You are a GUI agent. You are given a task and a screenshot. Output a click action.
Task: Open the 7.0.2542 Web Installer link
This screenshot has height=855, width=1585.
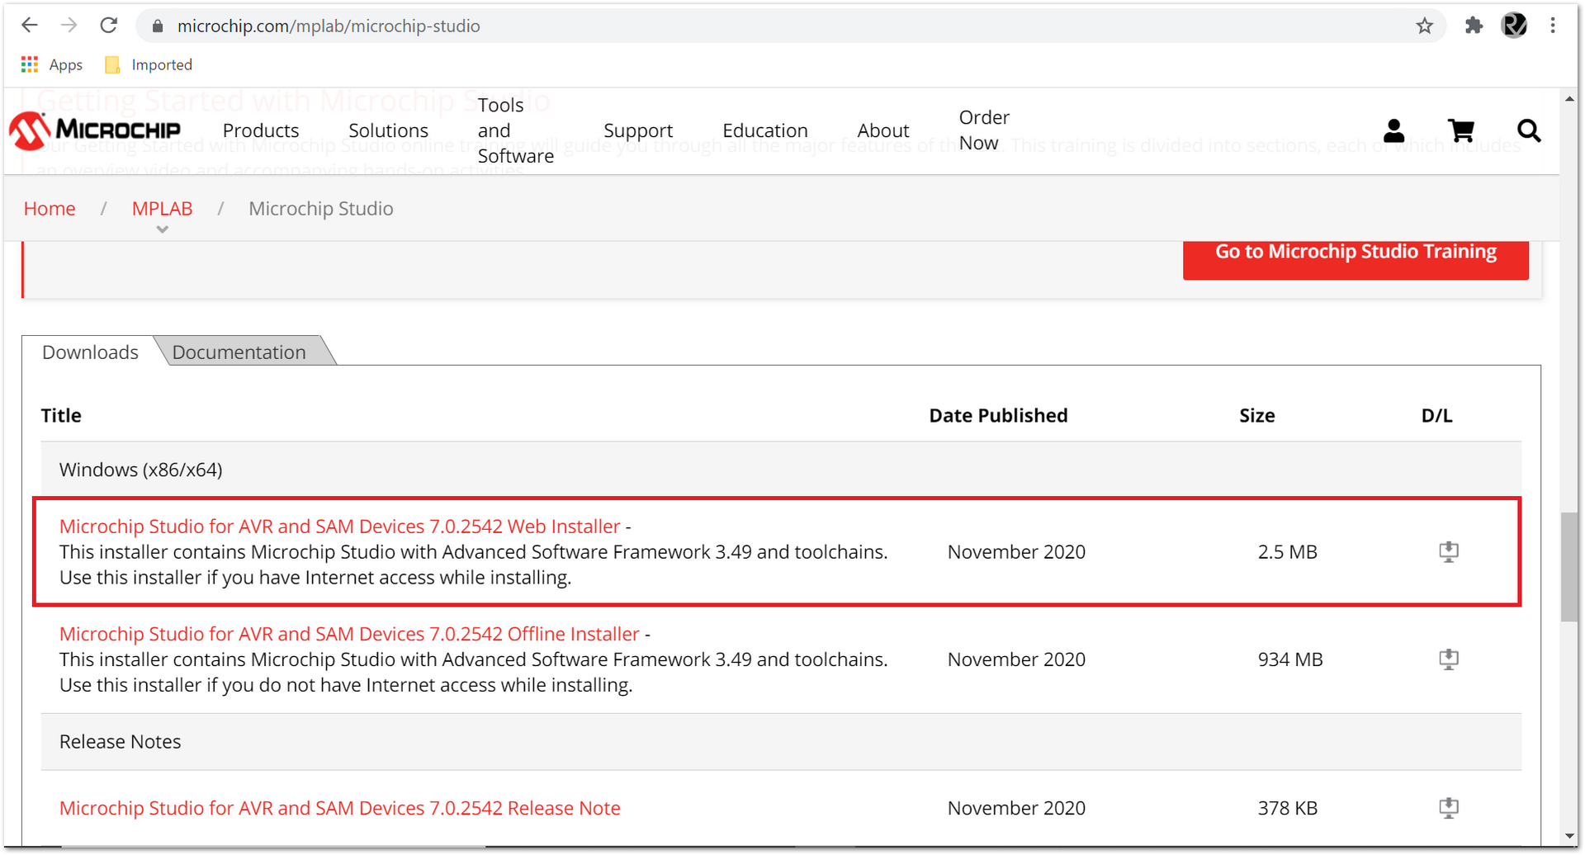click(x=339, y=527)
